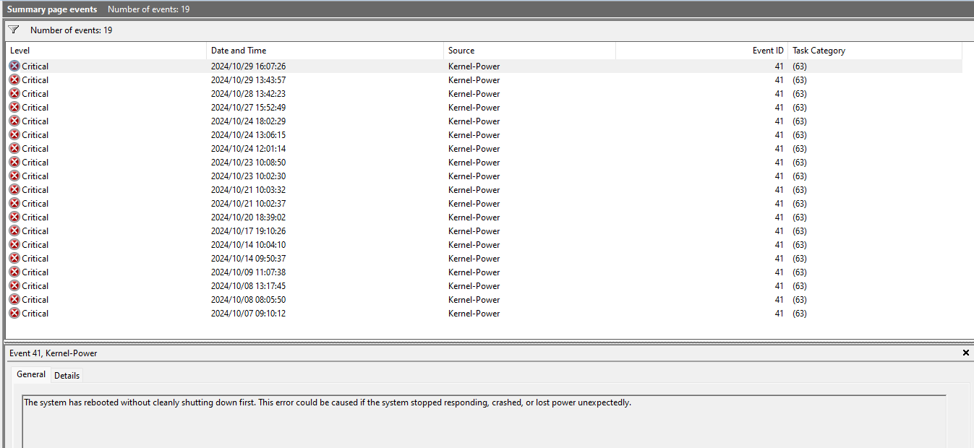Click Critical icon on 2024/10/24 18:02:29 event
974x448 pixels.
tap(14, 121)
